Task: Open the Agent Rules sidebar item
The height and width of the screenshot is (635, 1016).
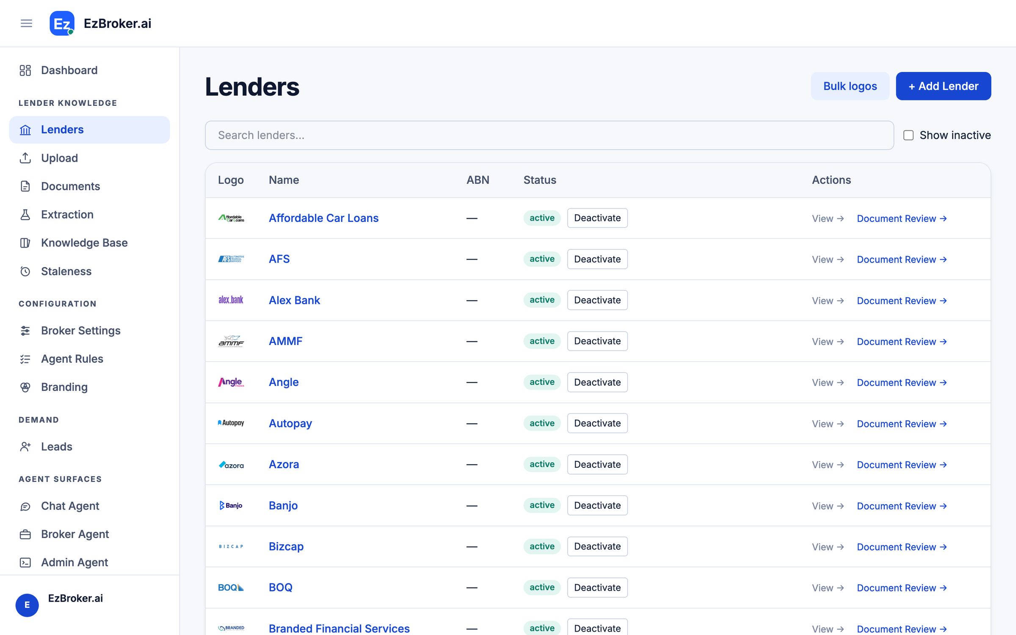Action: coord(89,359)
